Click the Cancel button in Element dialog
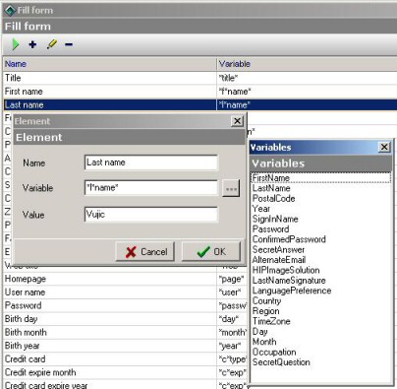Viewport: 397px width, 389px height. tap(145, 252)
